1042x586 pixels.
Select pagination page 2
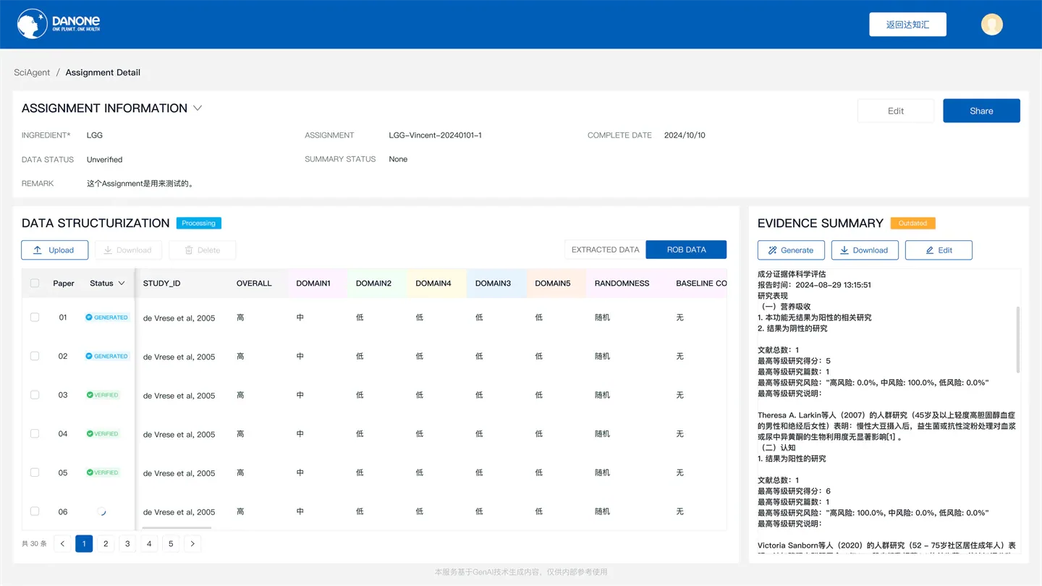tap(106, 543)
